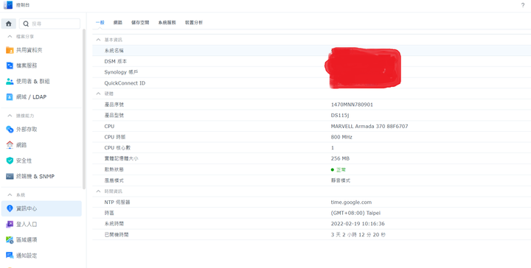531x268 pixels.
Task: Select the DSM 版本 row label
Action: click(x=116, y=62)
